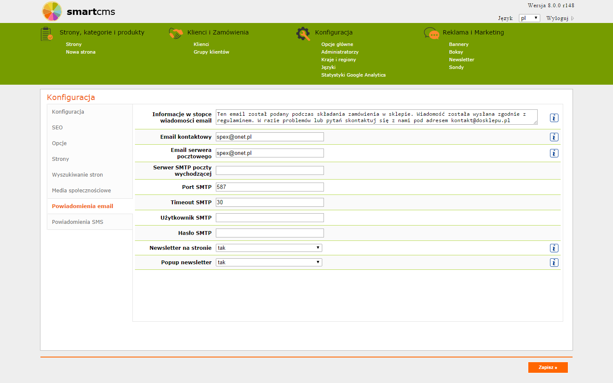
Task: Select Wyszukiwanie stron sidebar tab
Action: tap(90, 175)
